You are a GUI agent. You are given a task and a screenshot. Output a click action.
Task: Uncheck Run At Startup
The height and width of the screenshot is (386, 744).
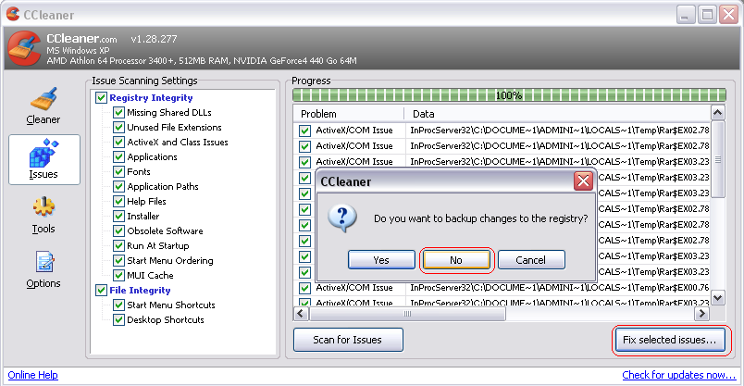click(x=118, y=245)
